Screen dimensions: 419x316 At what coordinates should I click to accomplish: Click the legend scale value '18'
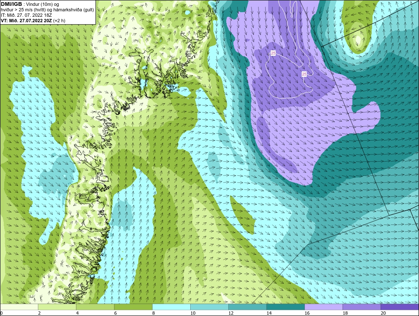click(345, 313)
